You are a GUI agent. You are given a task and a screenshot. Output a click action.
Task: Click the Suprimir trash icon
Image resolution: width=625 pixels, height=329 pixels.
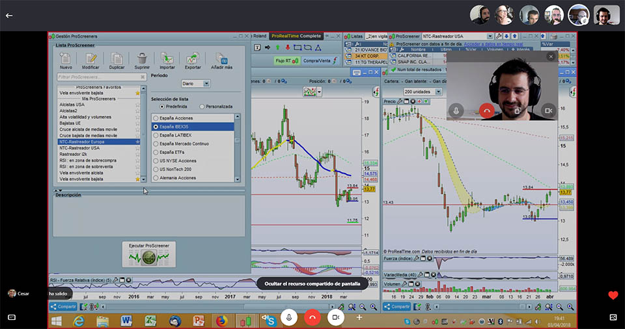pyautogui.click(x=142, y=59)
